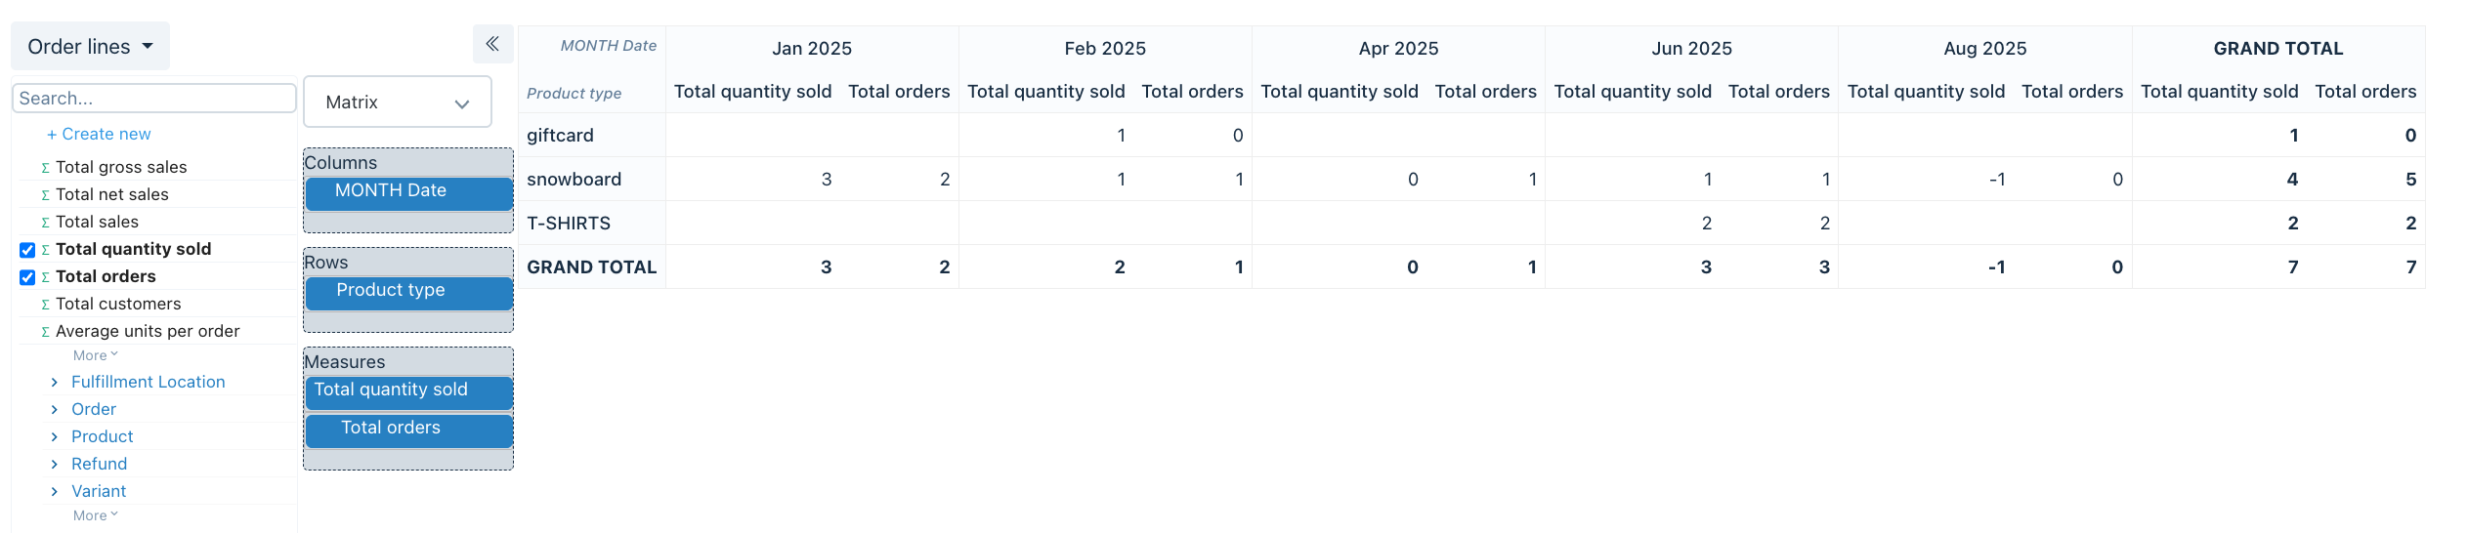Select Product type pill in Rows
The height and width of the screenshot is (533, 2468).
tap(408, 291)
